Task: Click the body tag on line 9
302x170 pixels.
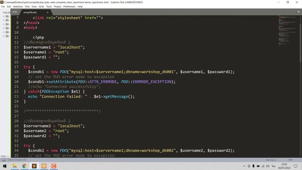Action: 30,27
